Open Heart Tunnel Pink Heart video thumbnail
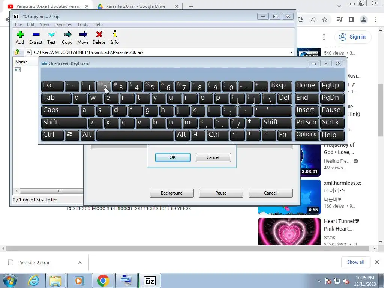 coord(289,231)
